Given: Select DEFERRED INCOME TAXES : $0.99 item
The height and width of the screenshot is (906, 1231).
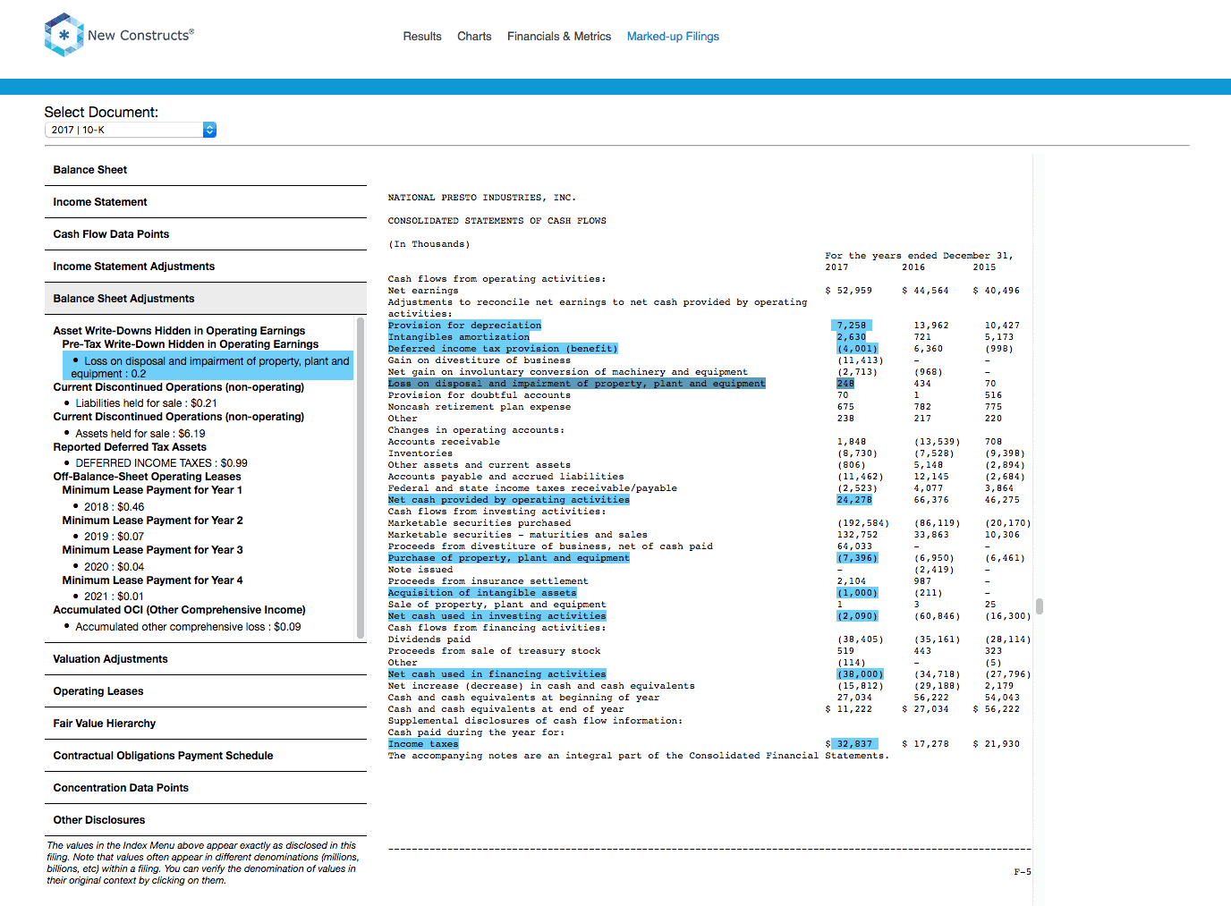Looking at the screenshot, I should point(161,463).
